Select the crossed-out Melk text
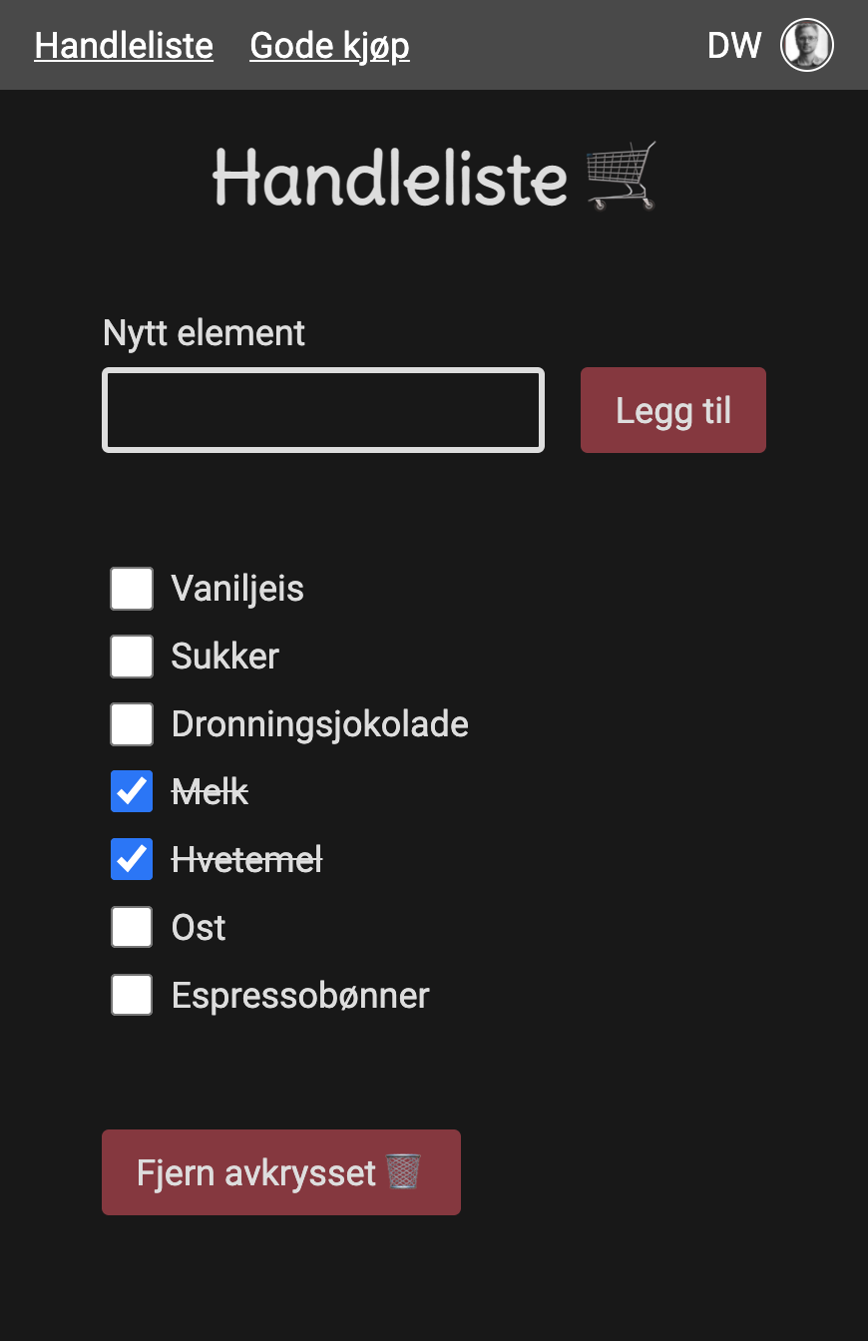The image size is (868, 1341). point(210,791)
